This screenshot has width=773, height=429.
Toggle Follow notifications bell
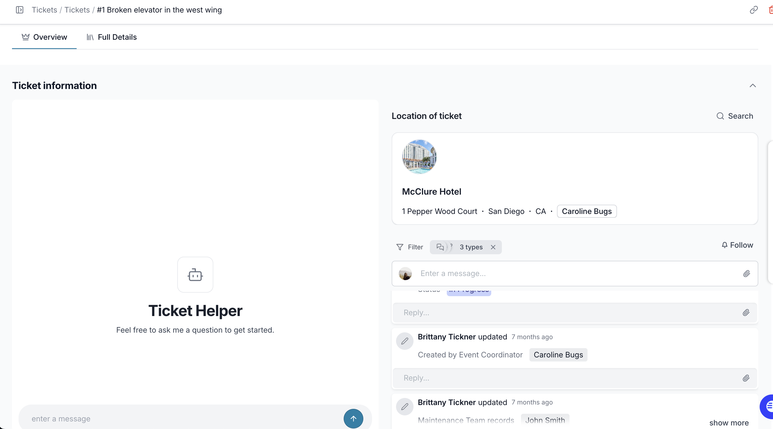click(737, 245)
